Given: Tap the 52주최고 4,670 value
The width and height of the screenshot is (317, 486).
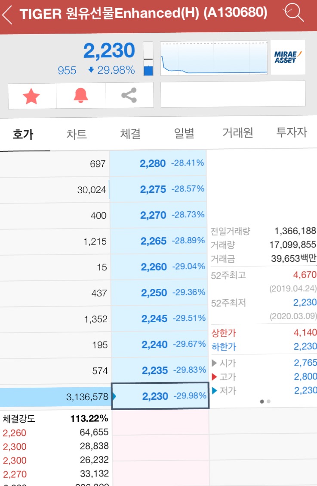Looking at the screenshot, I should pos(305,275).
